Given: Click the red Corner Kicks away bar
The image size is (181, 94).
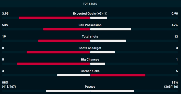Looking at the screenshot, I should 118,75.
